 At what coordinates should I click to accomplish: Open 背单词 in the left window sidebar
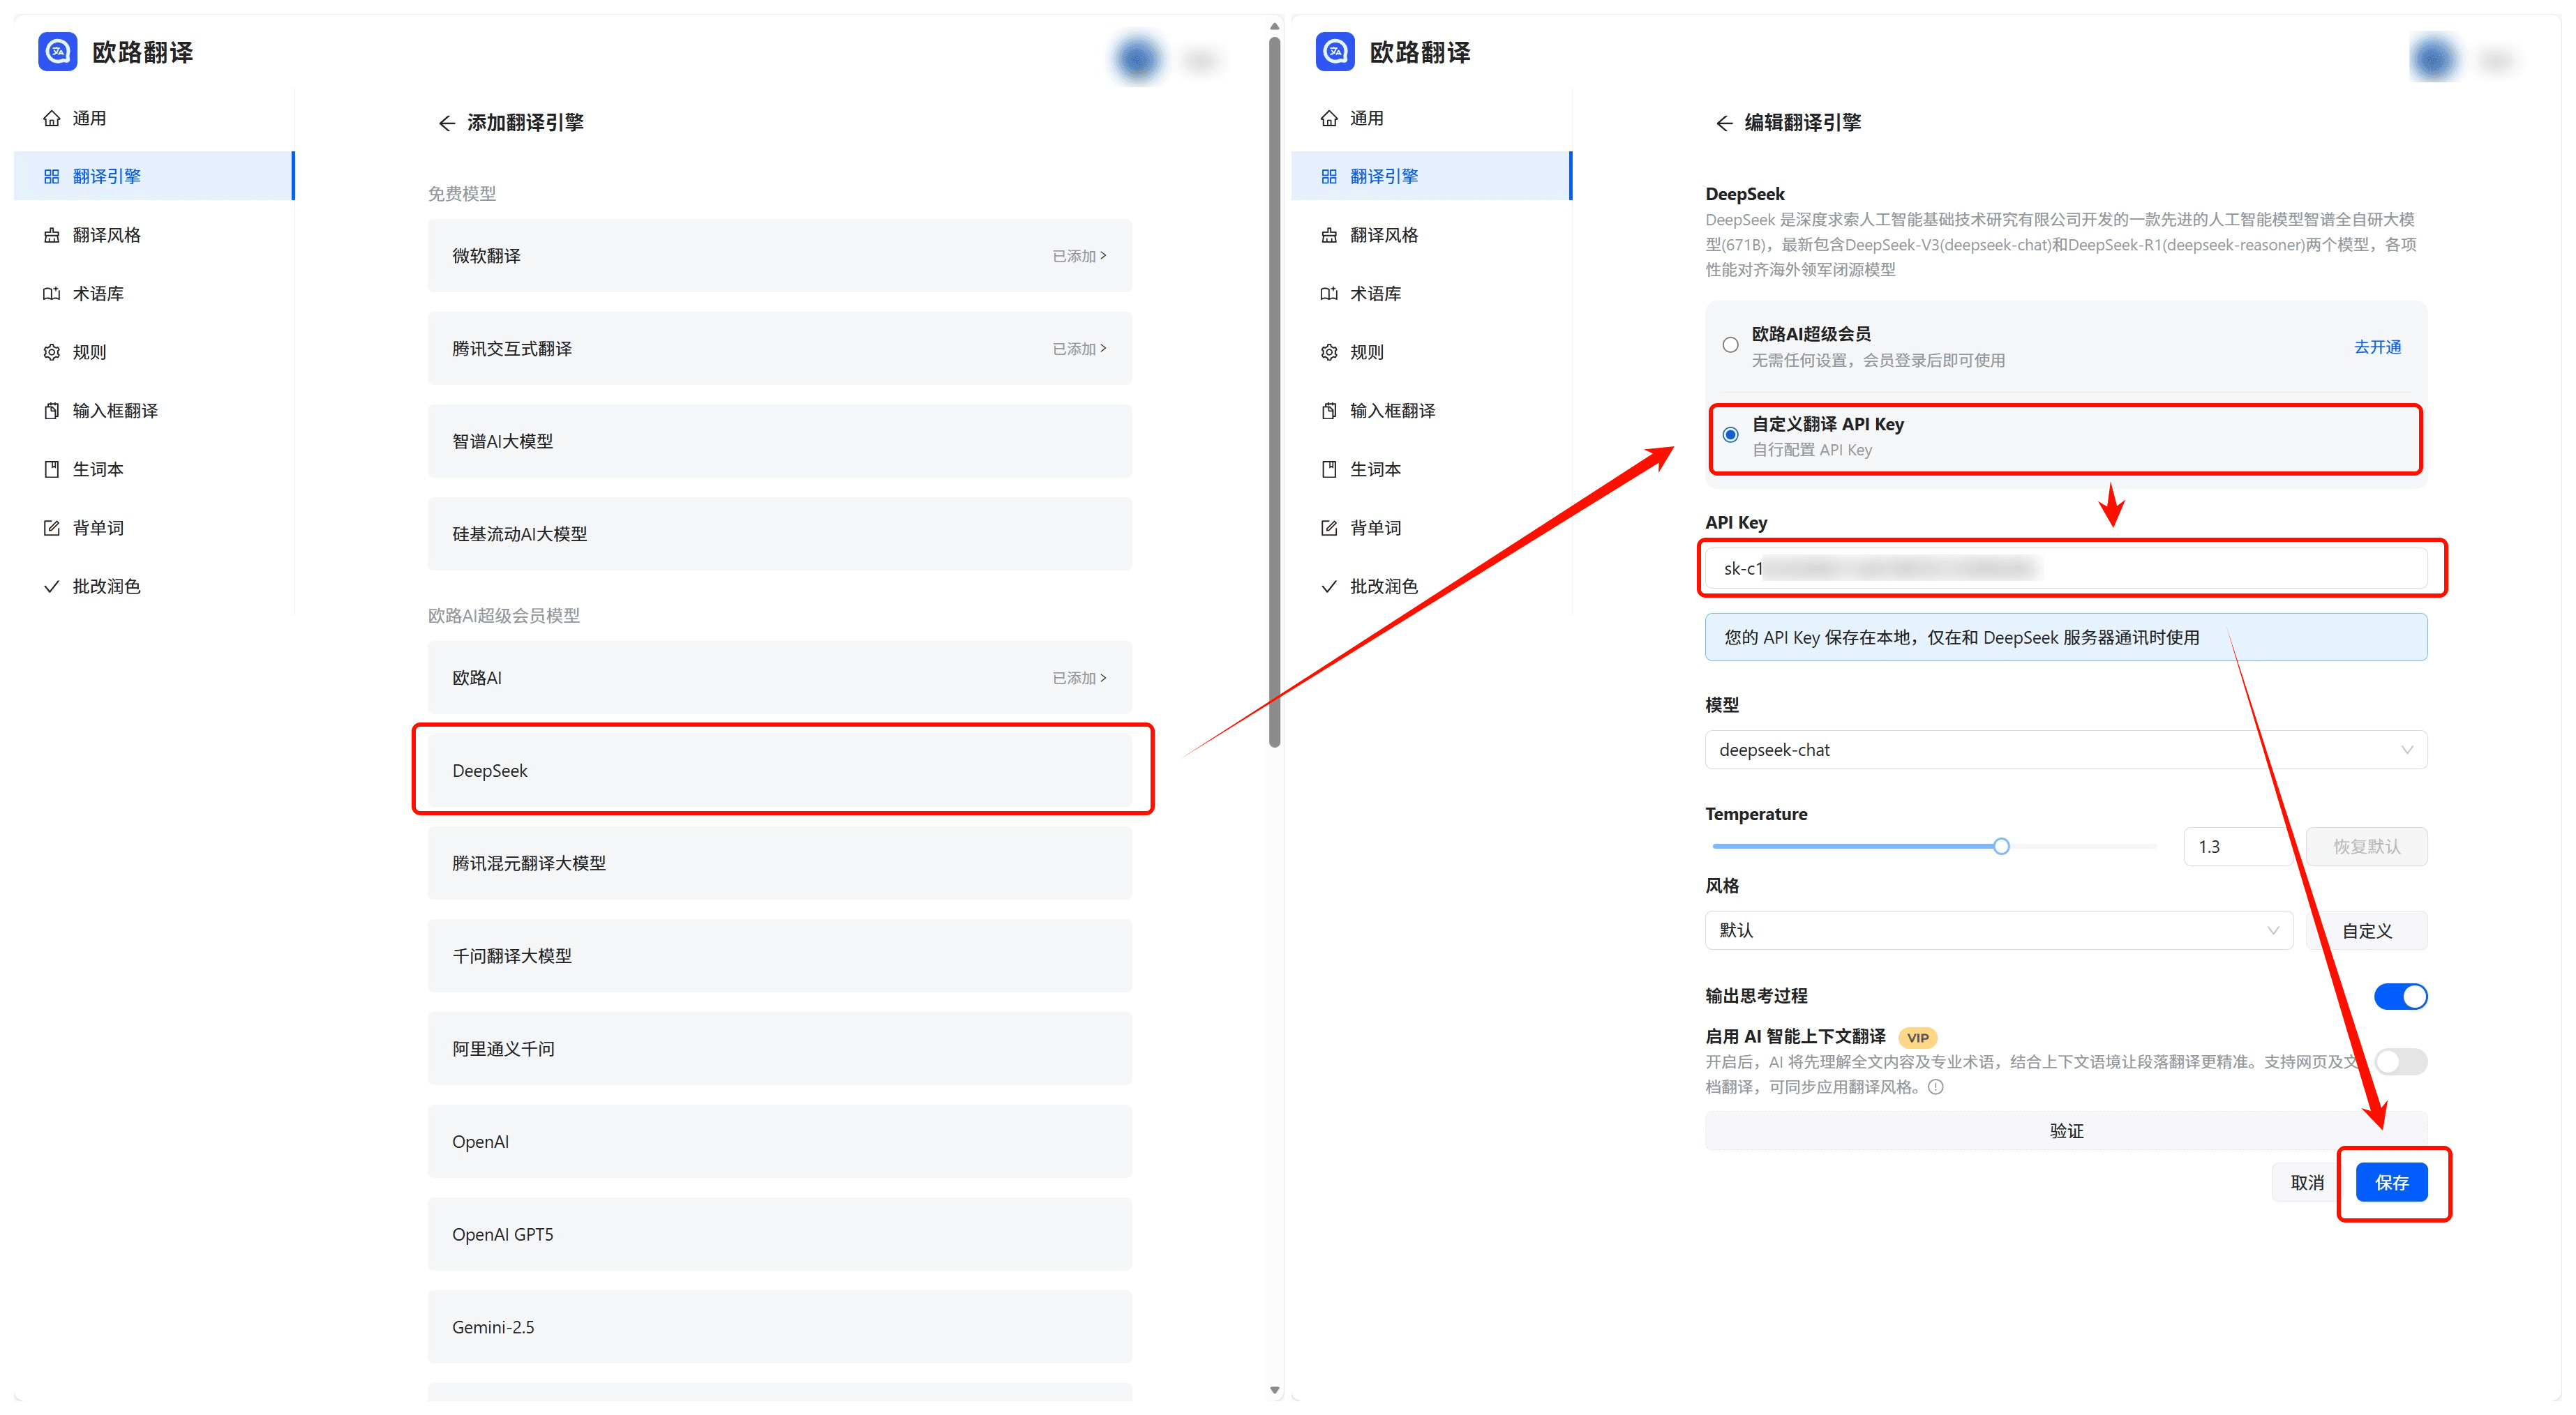tap(154, 528)
